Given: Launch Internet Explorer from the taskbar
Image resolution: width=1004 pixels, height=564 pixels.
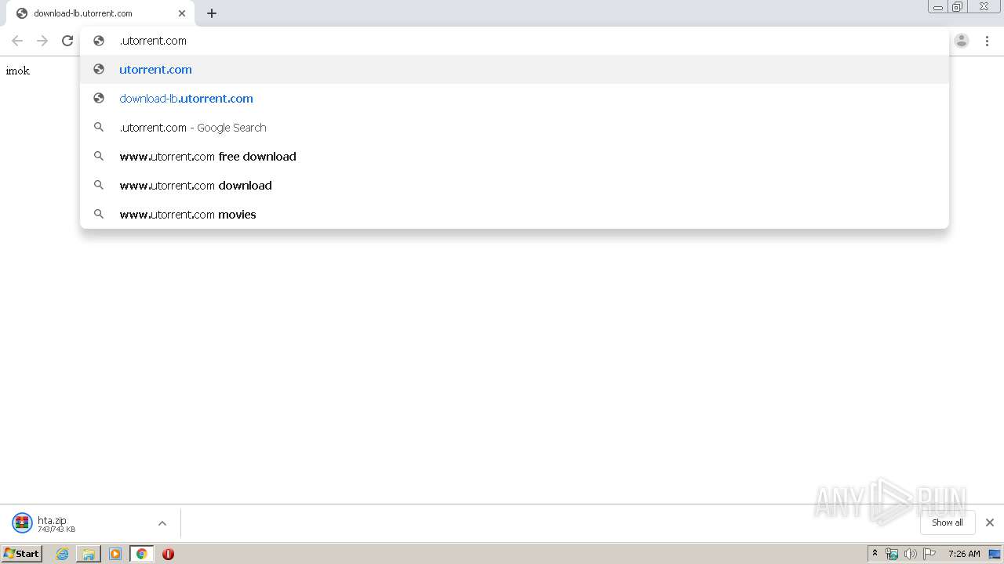Looking at the screenshot, I should (63, 554).
